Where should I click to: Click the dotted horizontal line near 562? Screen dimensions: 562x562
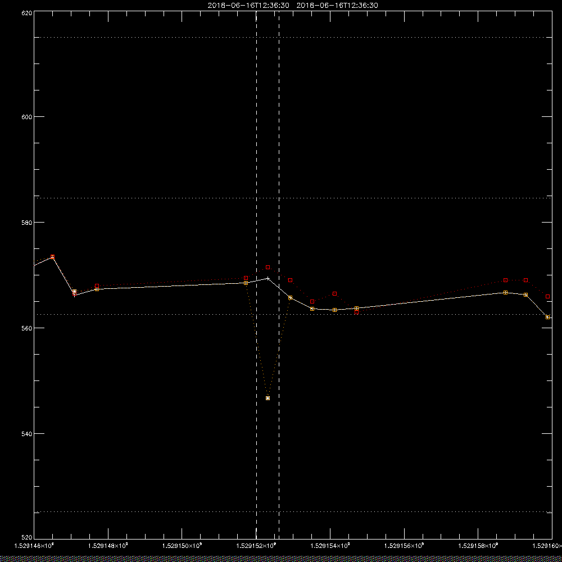click(x=293, y=314)
